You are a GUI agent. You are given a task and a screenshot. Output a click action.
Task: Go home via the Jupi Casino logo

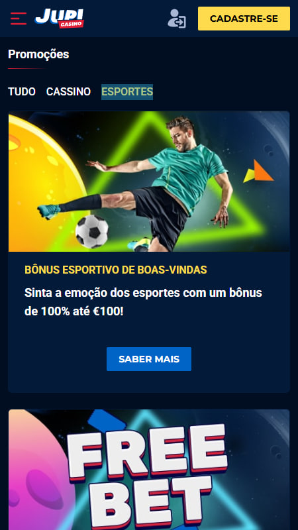click(59, 19)
